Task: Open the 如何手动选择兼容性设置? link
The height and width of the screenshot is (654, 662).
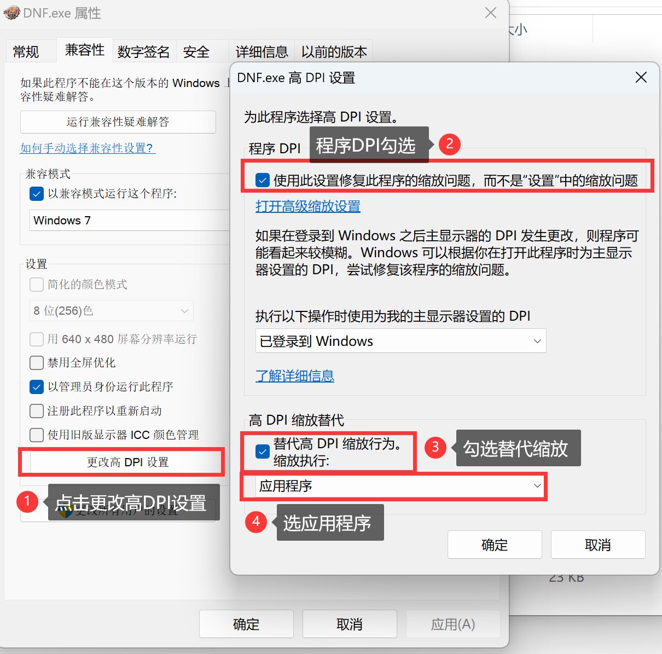Action: pos(88,148)
